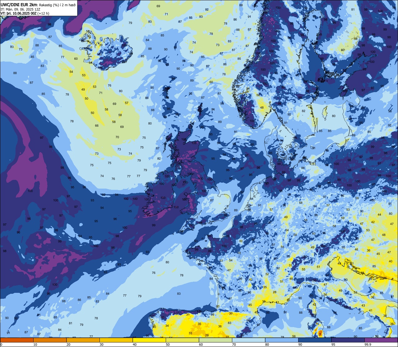Click the '(+12 h)' forecast offset text
This screenshot has width=398, height=347.
[x=43, y=13]
